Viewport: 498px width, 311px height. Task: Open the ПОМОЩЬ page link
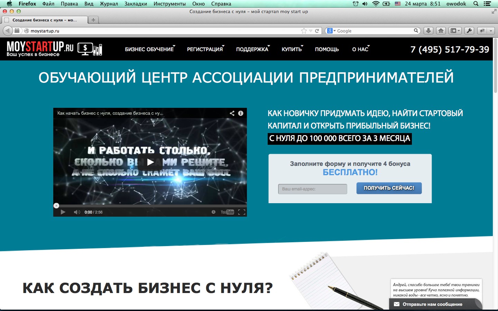327,49
